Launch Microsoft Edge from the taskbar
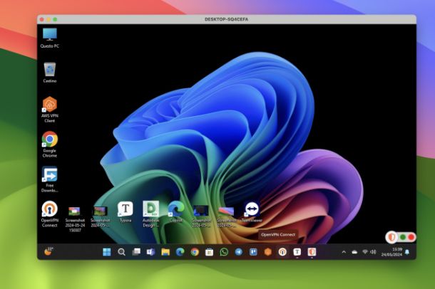Image resolution: width=435 pixels, height=289 pixels. click(180, 252)
